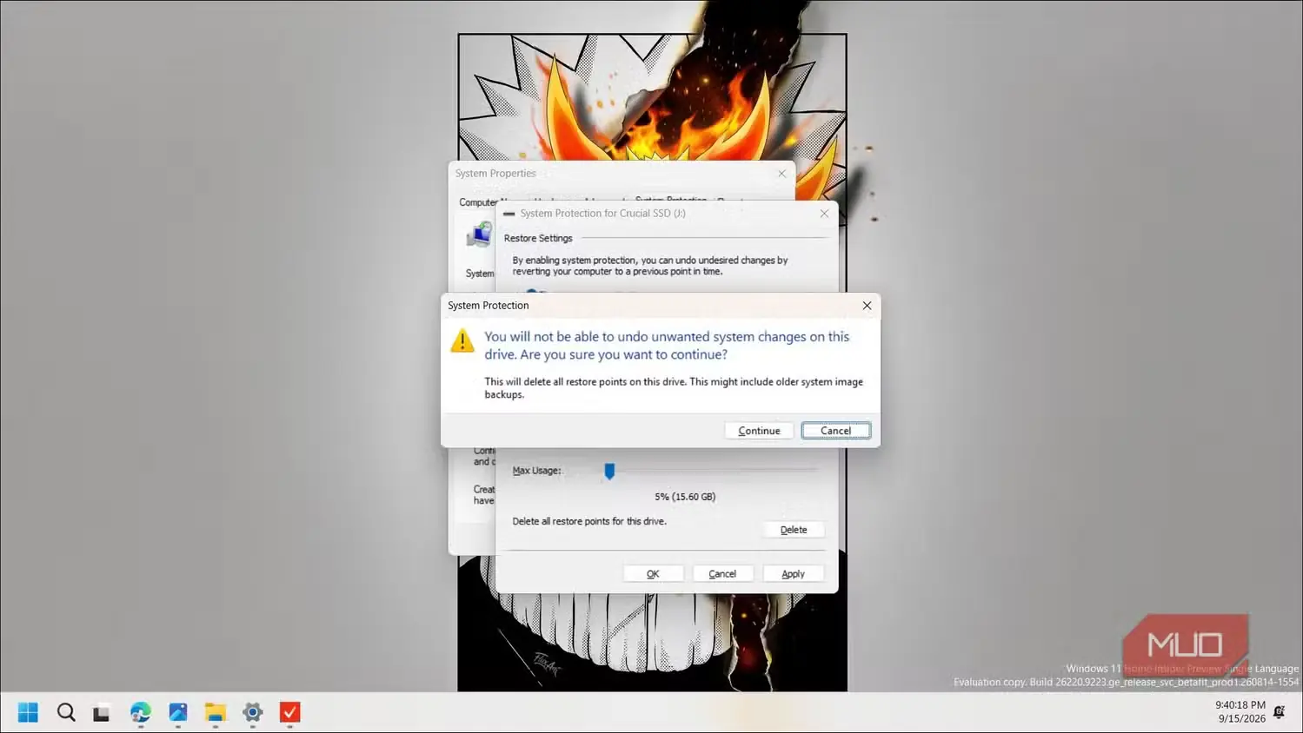Open the Computer Name tab in System Properties
The width and height of the screenshot is (1303, 733).
click(477, 202)
